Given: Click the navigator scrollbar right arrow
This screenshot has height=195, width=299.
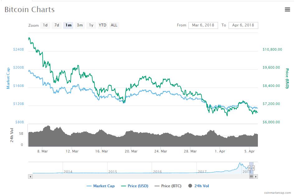Looking at the screenshot, I should [x=256, y=176].
